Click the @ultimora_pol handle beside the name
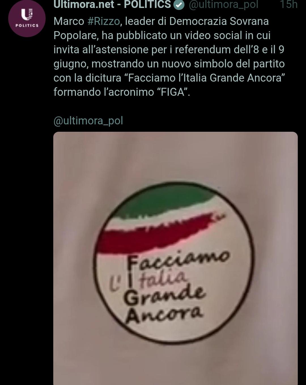 (x=223, y=5)
